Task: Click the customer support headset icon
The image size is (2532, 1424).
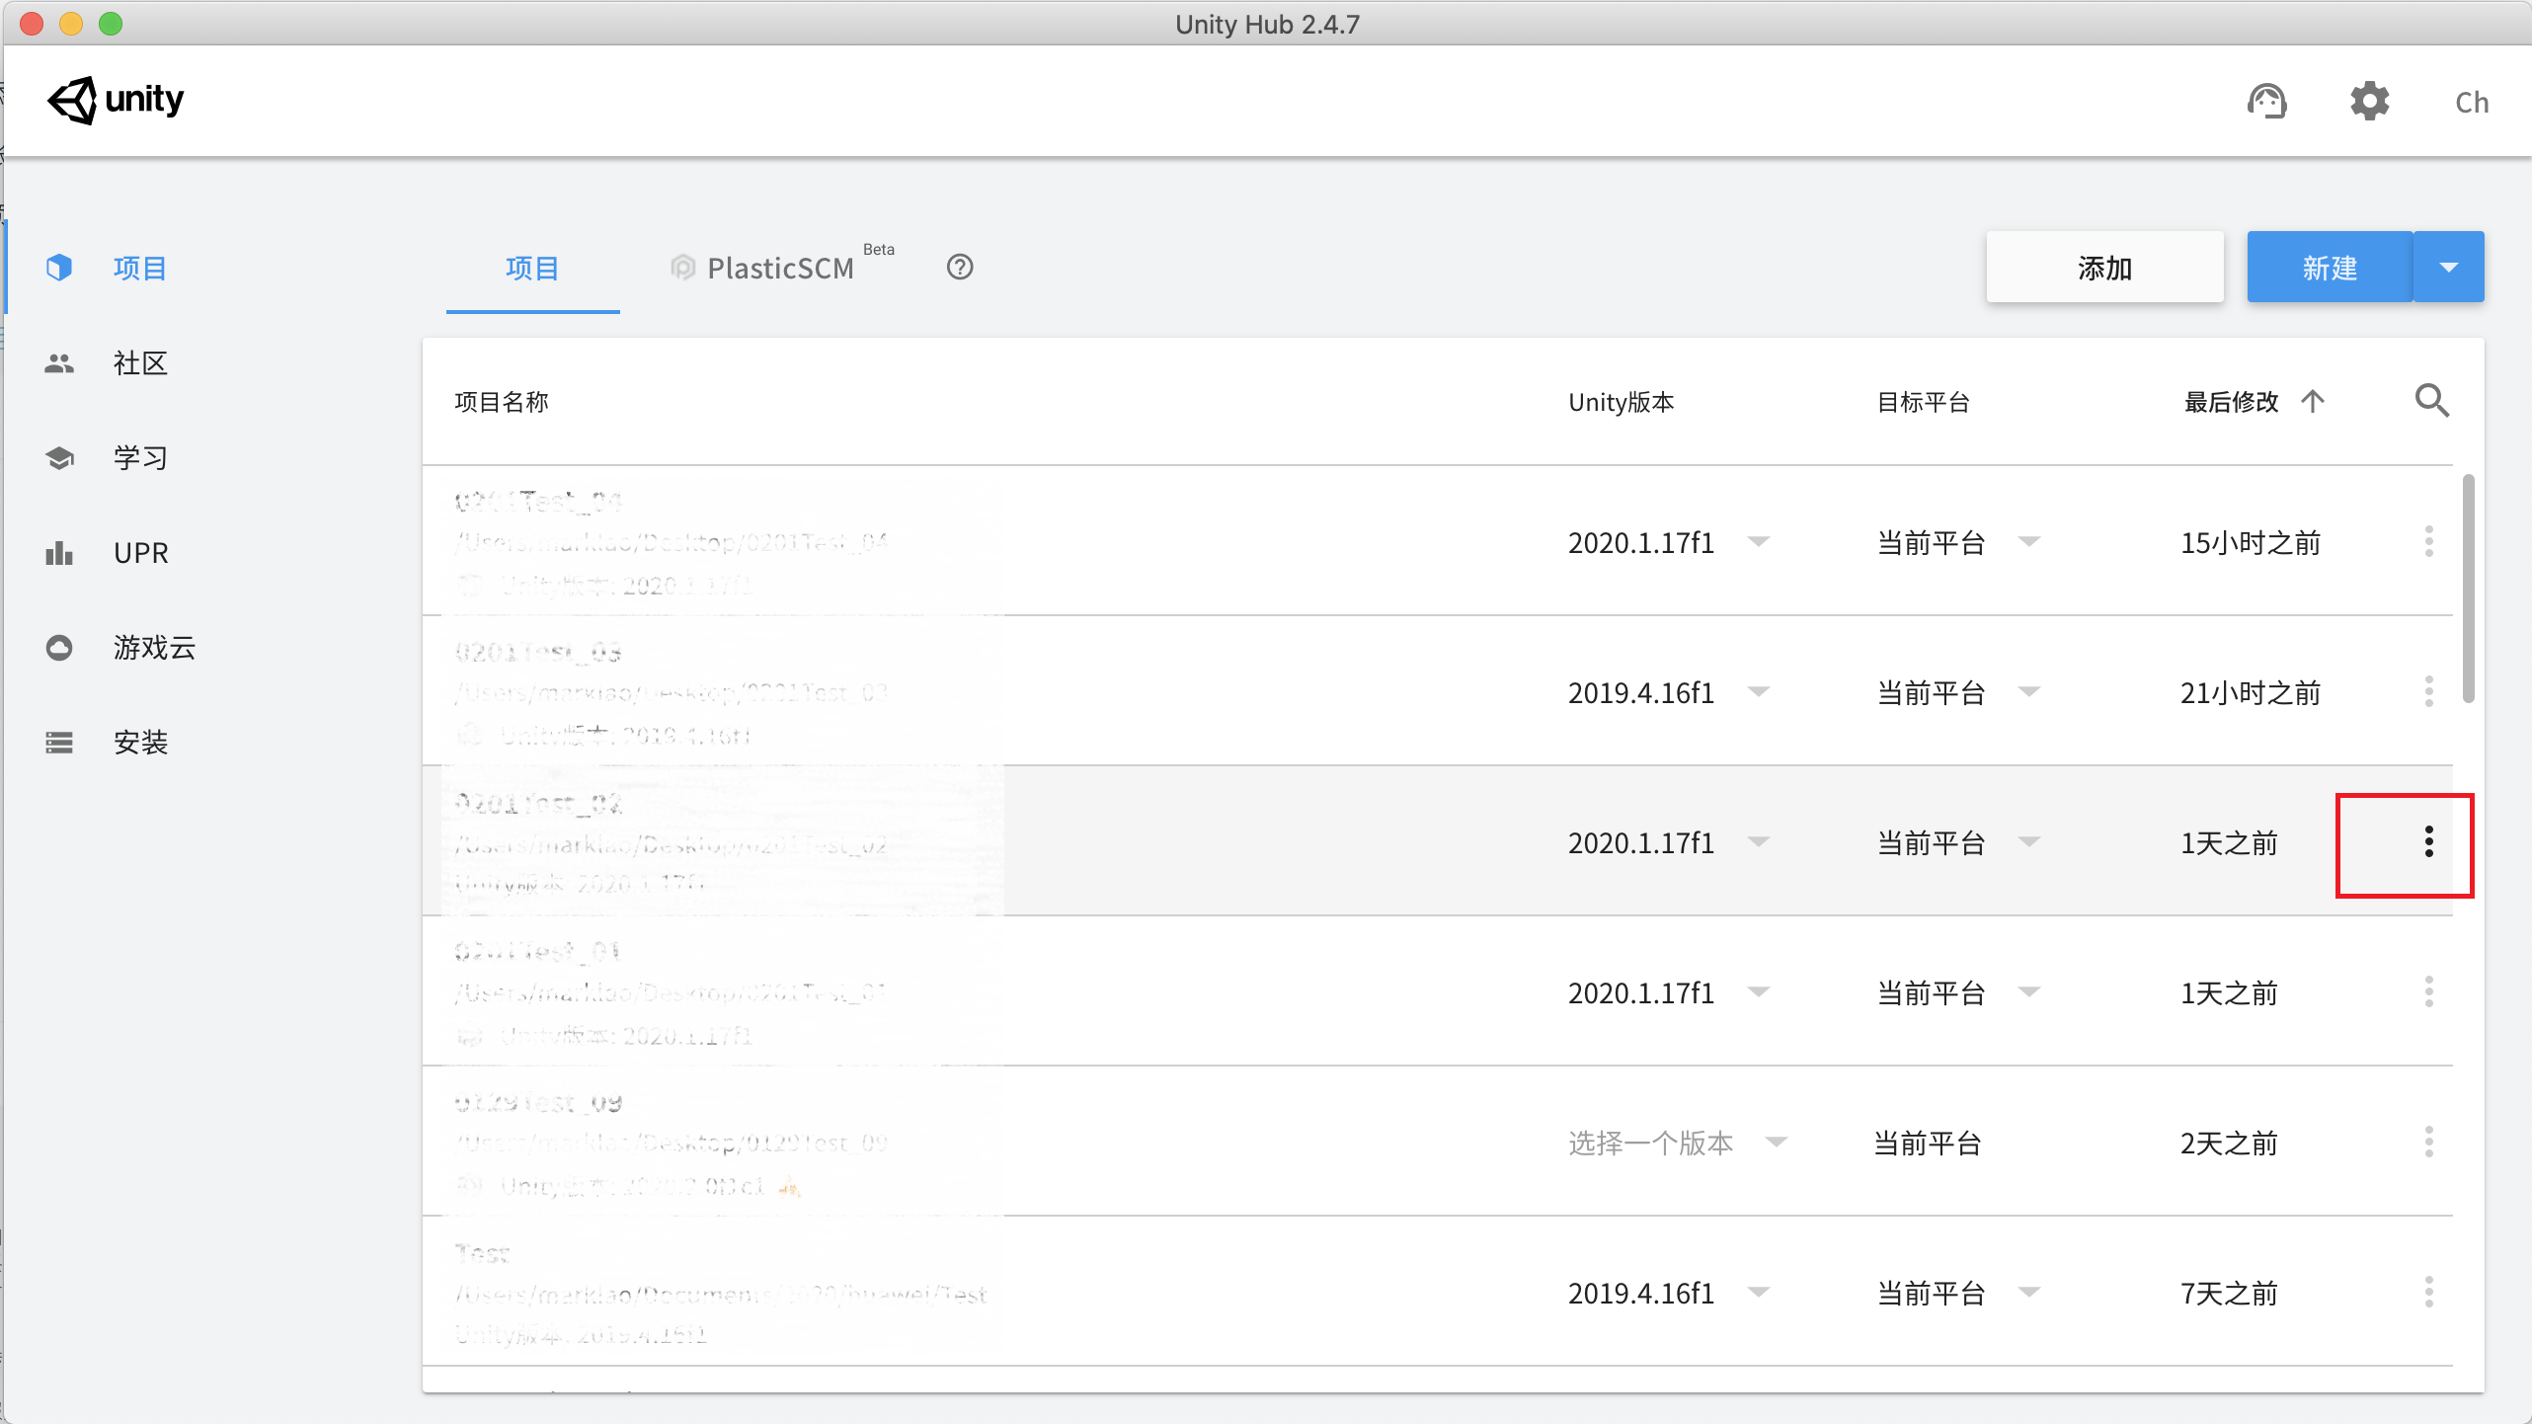Action: point(2266,101)
